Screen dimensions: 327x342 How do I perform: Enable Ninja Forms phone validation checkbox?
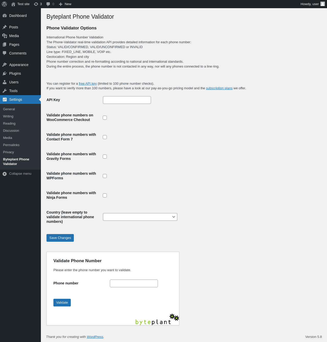[105, 195]
